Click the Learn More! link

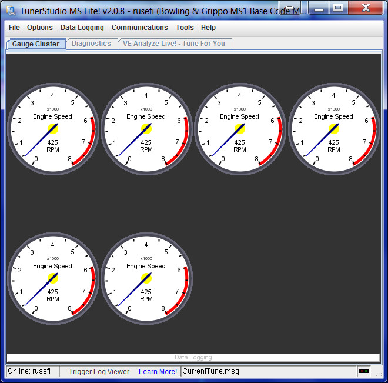[158, 372]
